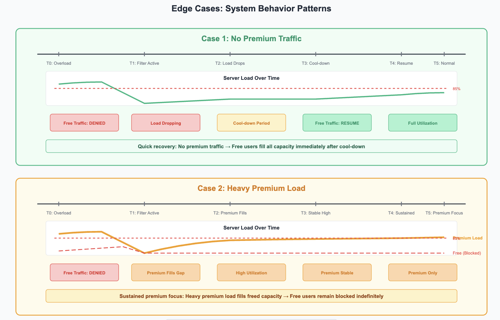This screenshot has width=500, height=320.
Task: Click Case 1 'Server Load Over Time' chart title
Action: 251,78
